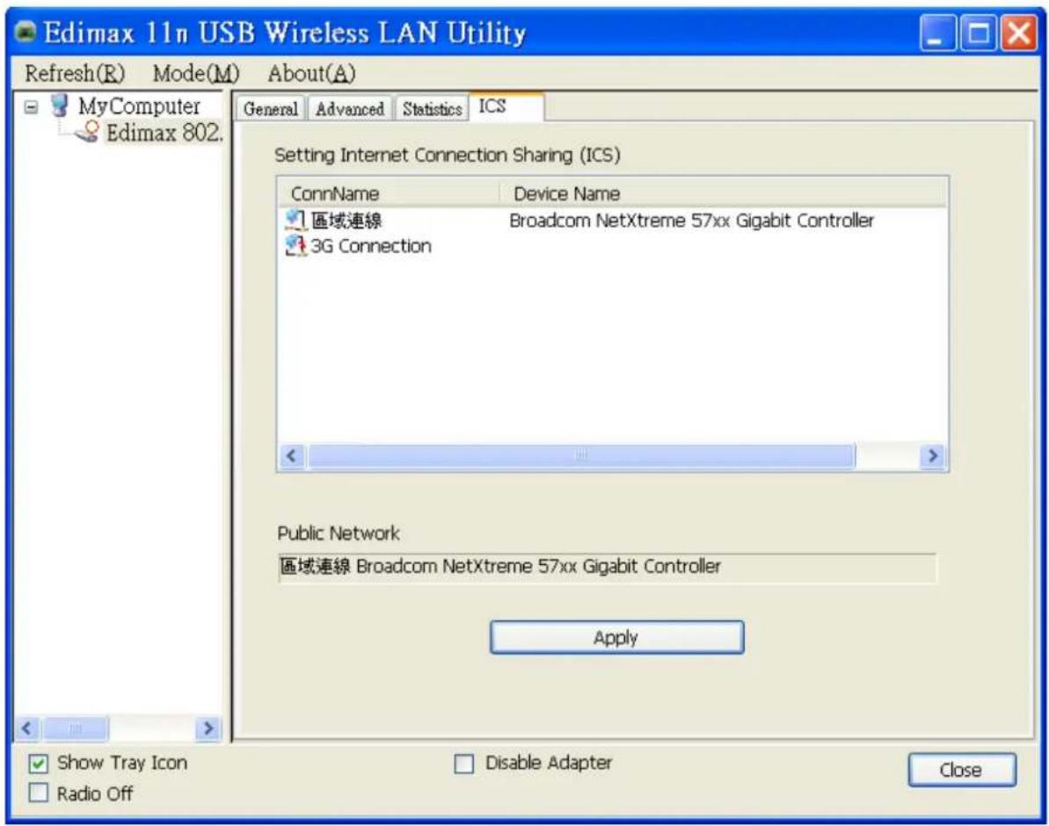
Task: Click the 區域連線 network connection icon
Action: pyautogui.click(x=295, y=220)
